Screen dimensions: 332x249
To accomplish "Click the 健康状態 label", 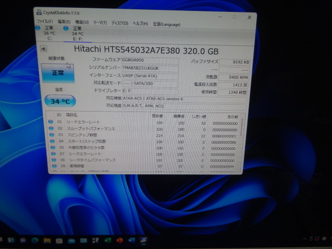I will pos(57,58).
